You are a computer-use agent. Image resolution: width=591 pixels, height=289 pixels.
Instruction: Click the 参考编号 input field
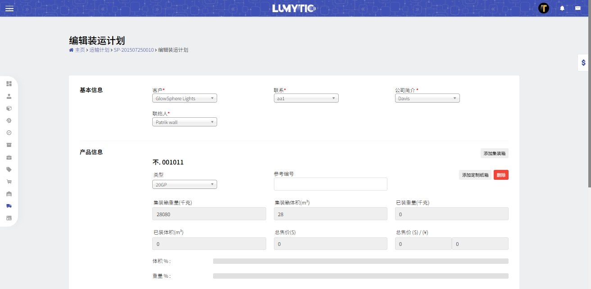point(331,184)
